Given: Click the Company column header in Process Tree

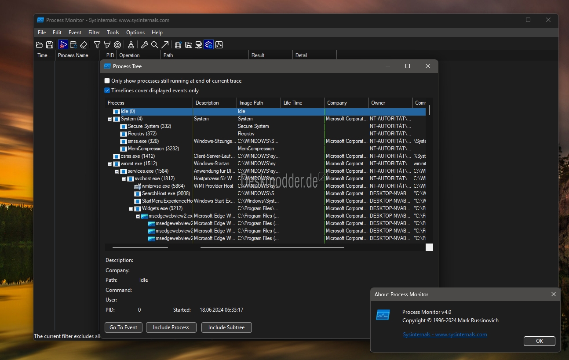Looking at the screenshot, I should [347, 103].
